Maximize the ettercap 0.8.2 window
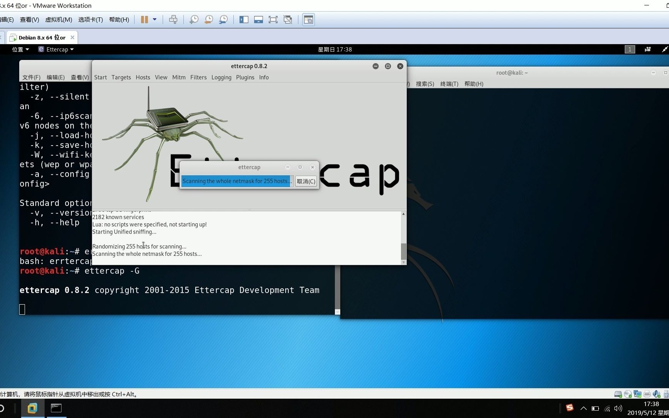669x418 pixels. coord(388,66)
